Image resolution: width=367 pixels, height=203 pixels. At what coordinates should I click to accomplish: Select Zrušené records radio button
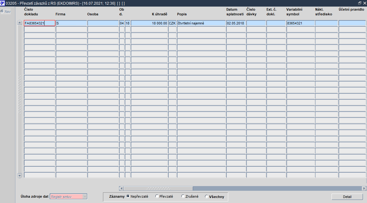click(183, 196)
